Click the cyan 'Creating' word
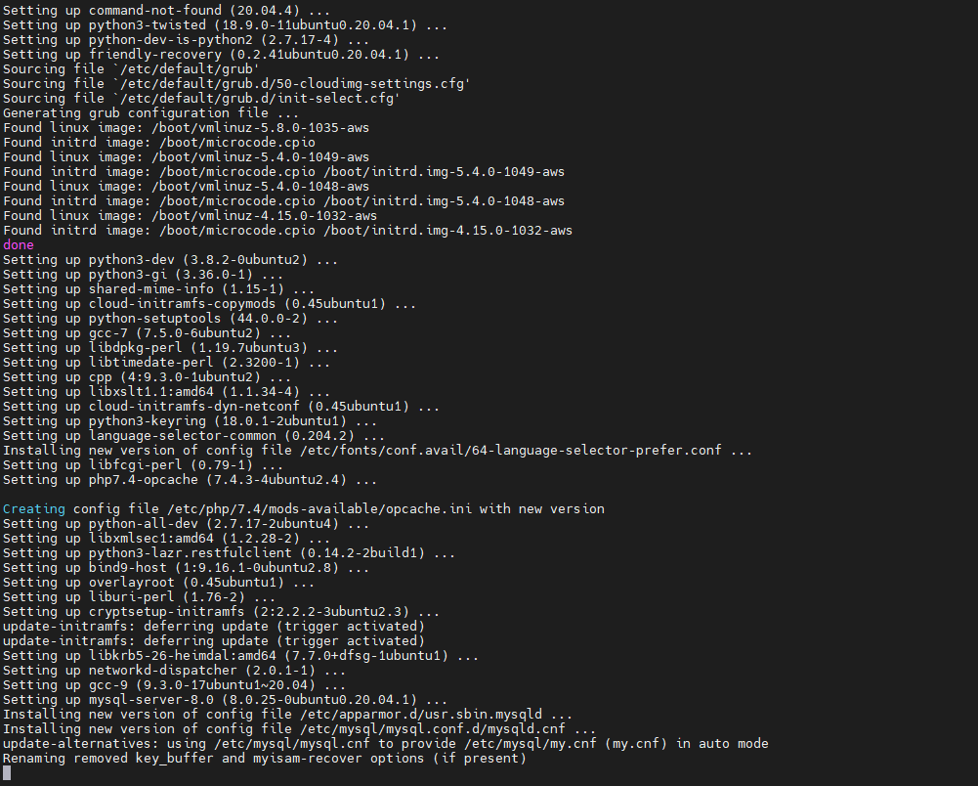Viewport: 978px width, 786px height. pos(33,509)
